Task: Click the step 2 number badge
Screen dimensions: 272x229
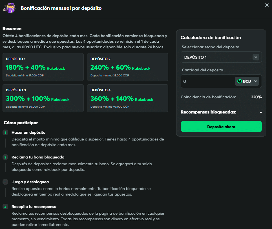Action: [x=5, y=157]
